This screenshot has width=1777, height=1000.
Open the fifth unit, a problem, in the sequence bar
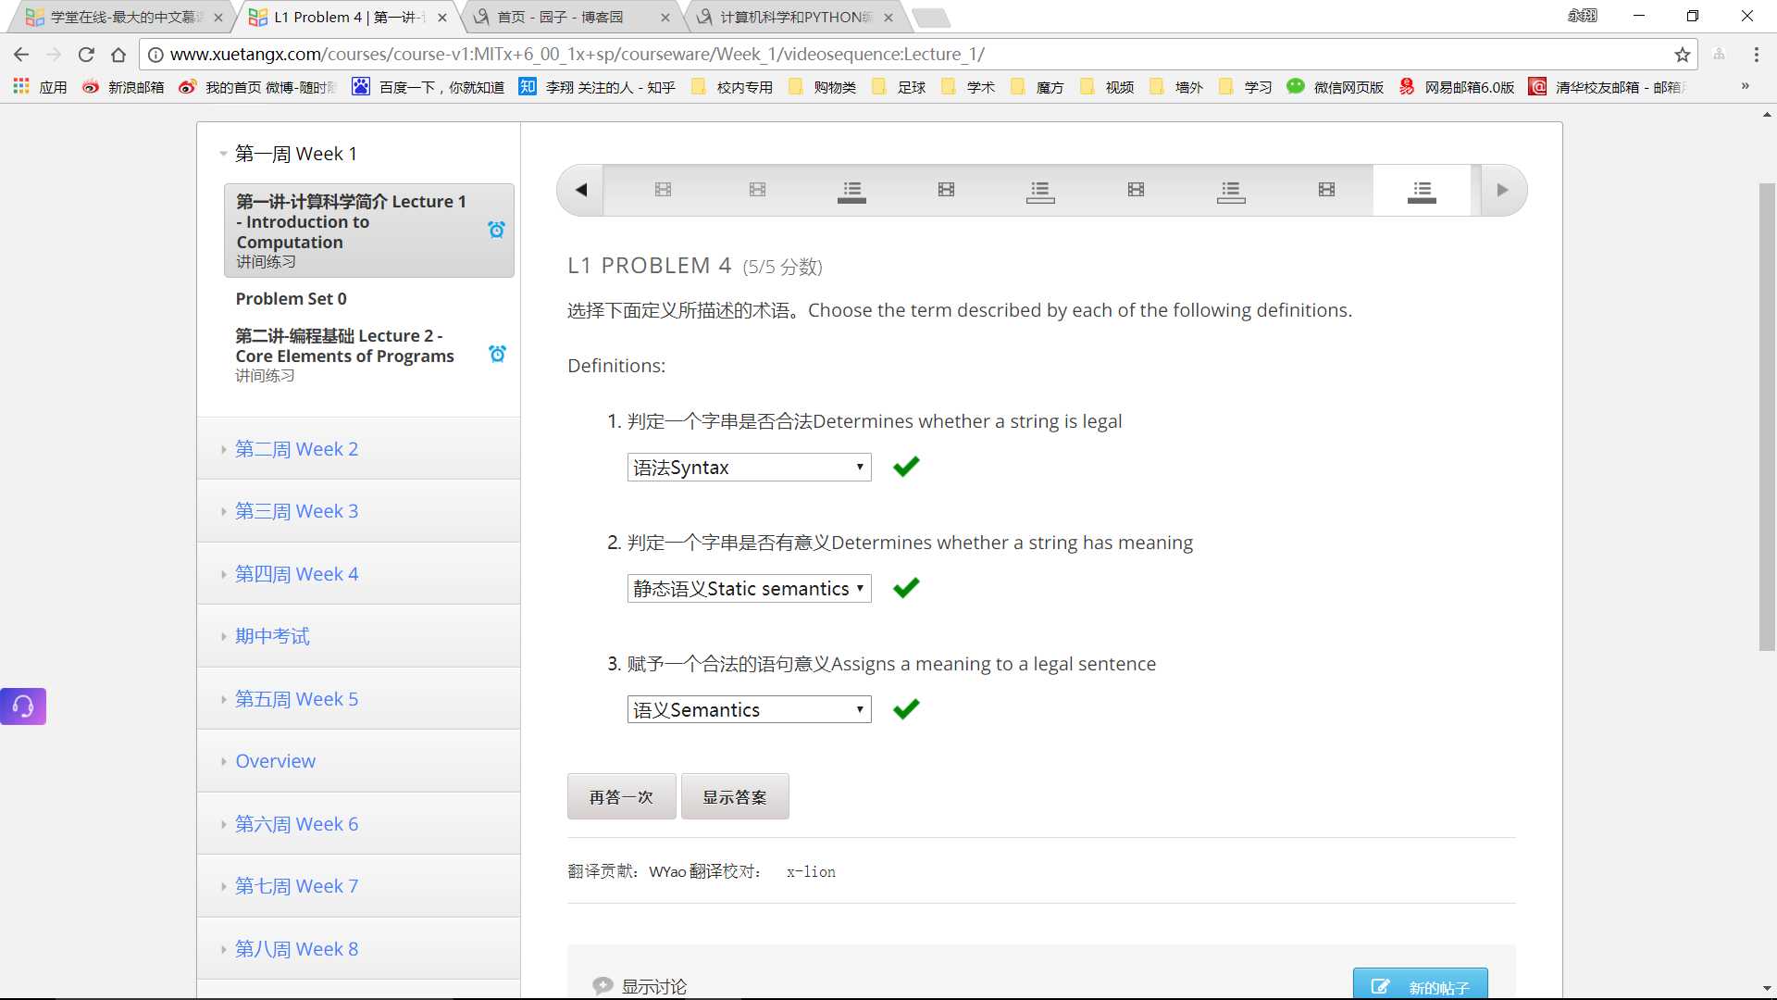(1040, 191)
